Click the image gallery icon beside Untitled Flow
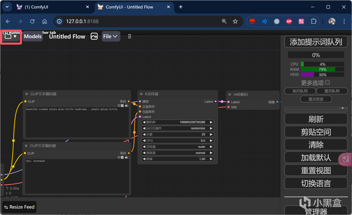The image size is (352, 215). coord(94,36)
